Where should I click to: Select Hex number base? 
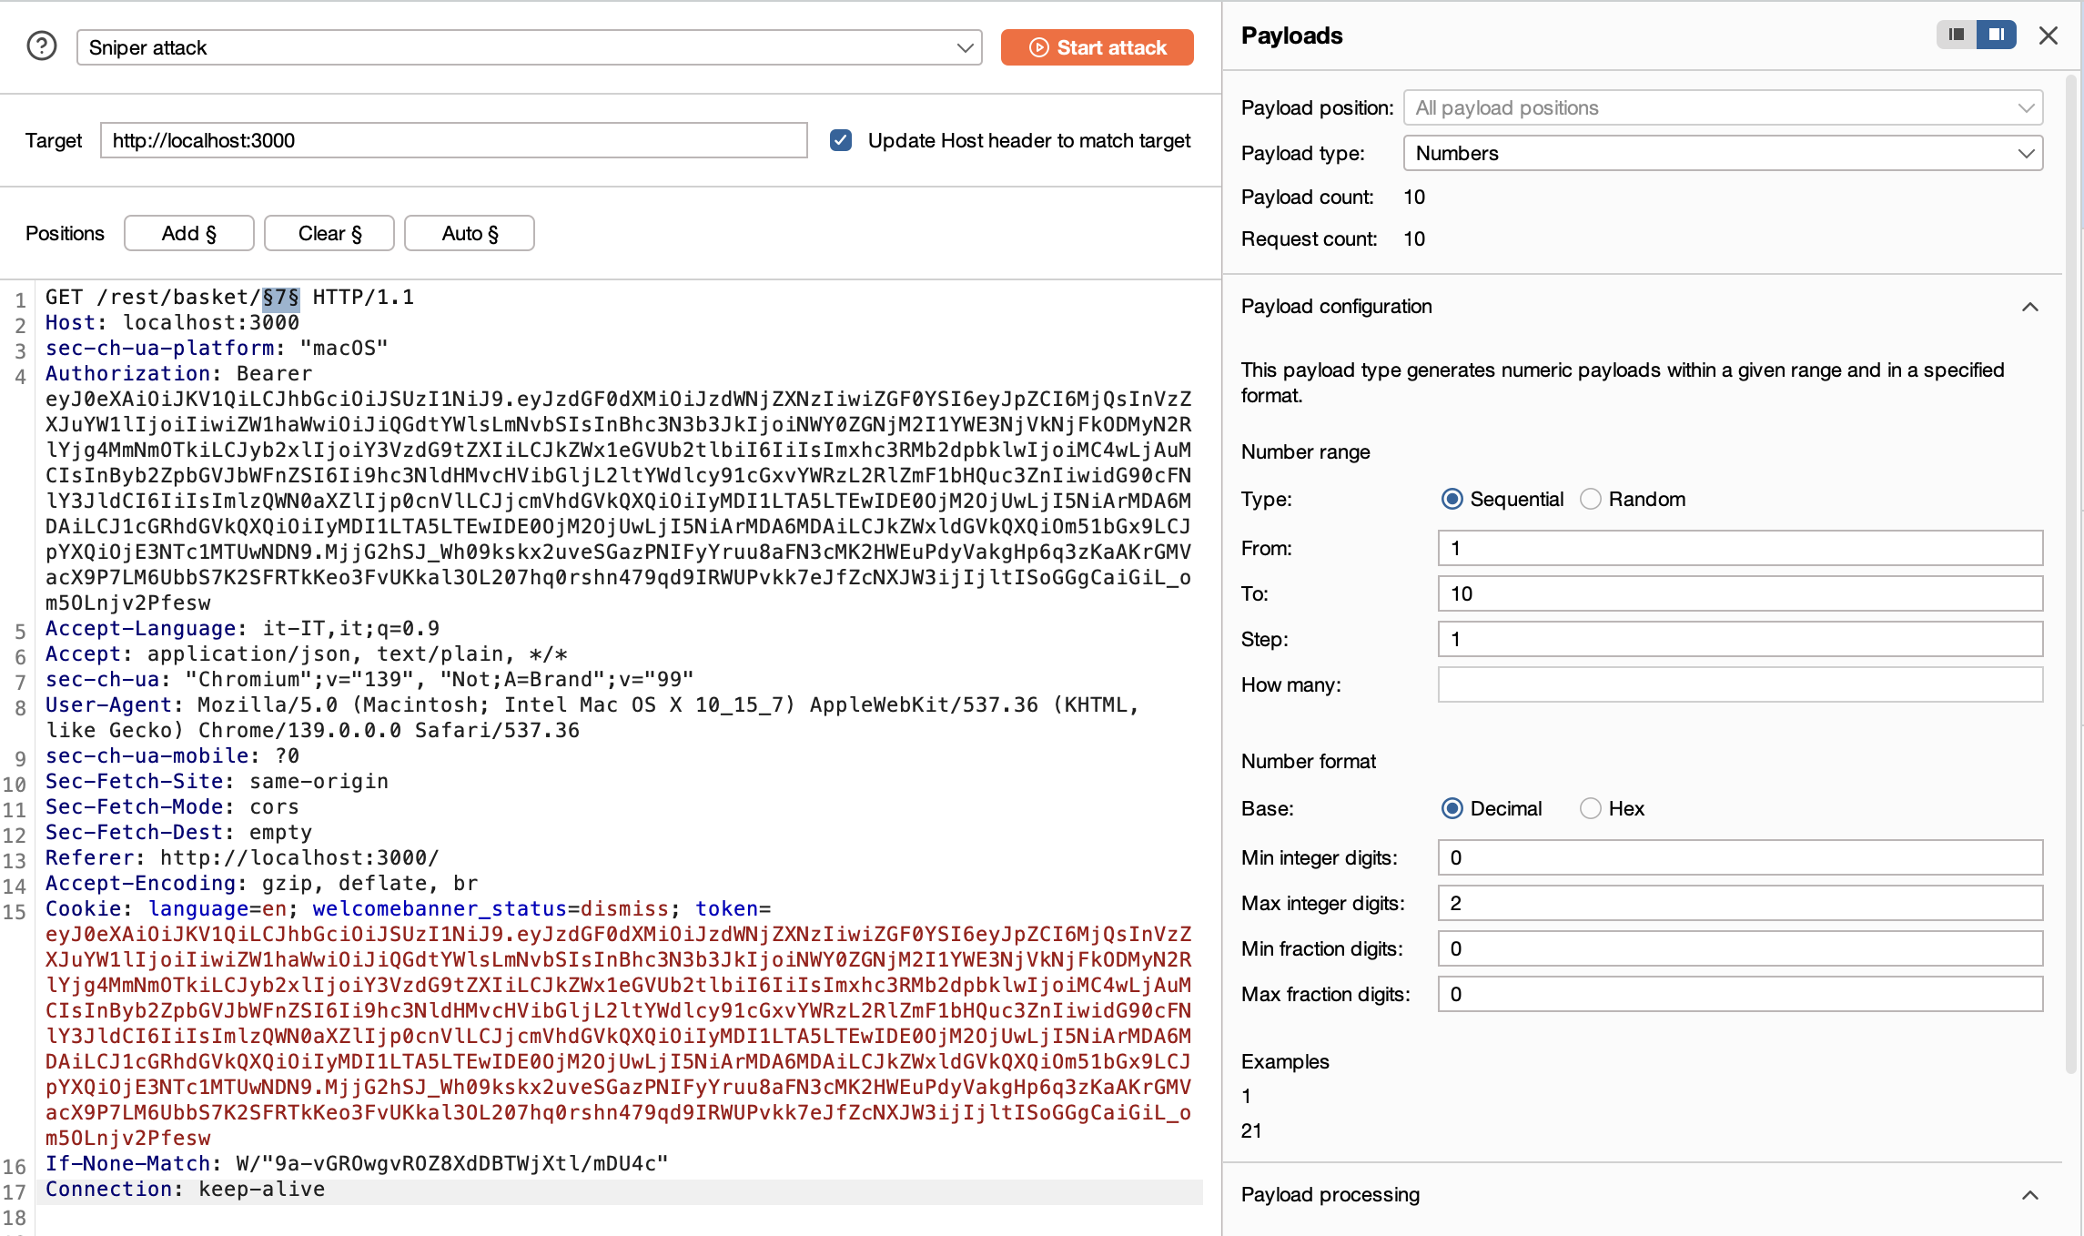point(1590,808)
